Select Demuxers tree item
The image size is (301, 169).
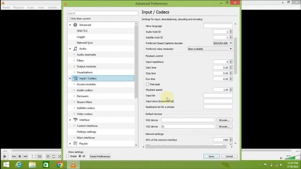tap(83, 96)
